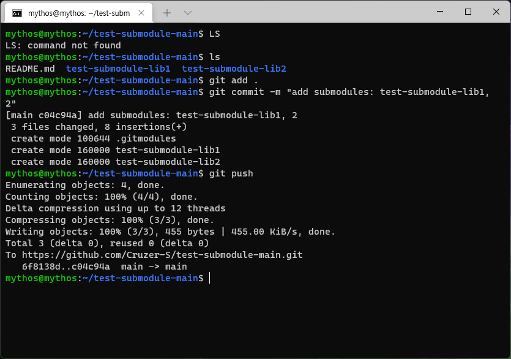Click the blue test-submodule-lib1 directory name
511x359 pixels.
(x=118, y=68)
